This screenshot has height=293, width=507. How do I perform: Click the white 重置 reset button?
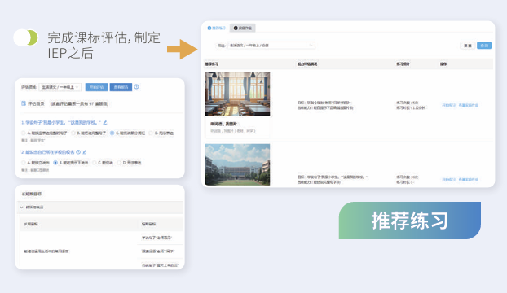(468, 46)
